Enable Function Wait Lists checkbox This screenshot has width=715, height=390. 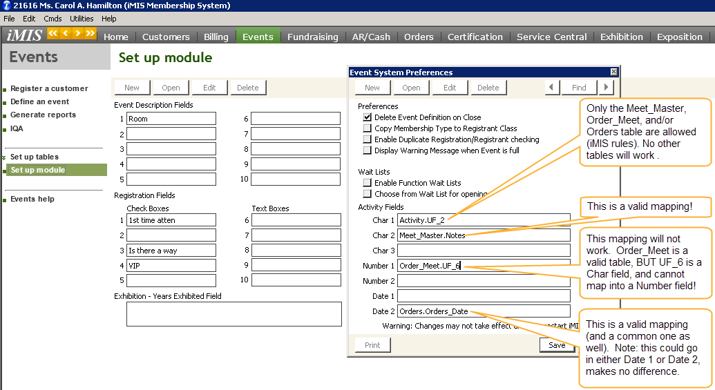click(x=368, y=183)
